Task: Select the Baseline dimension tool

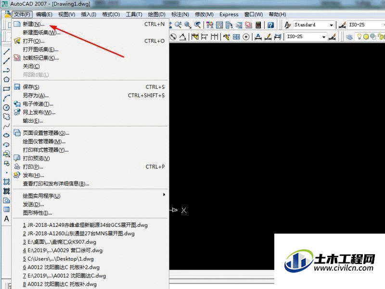Action: point(204,37)
